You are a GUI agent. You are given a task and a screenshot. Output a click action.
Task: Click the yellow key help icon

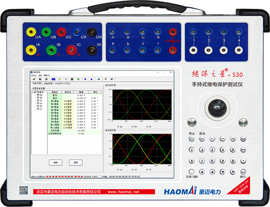coord(105,79)
